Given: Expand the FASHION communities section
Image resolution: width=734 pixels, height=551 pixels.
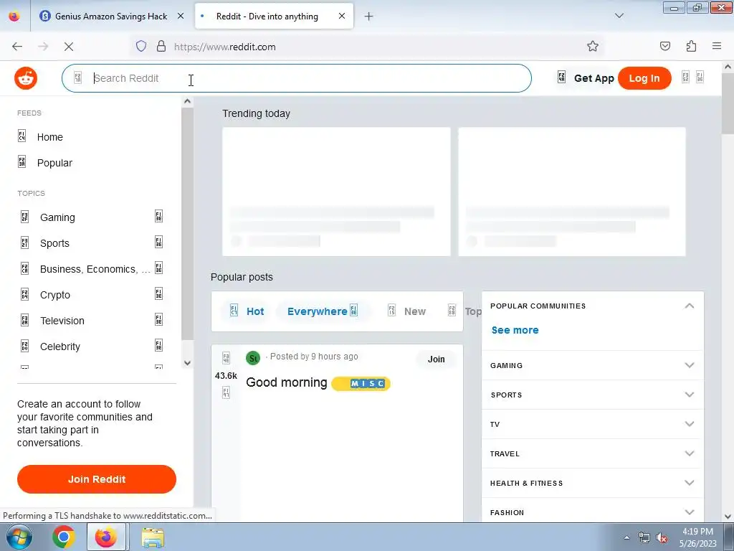Looking at the screenshot, I should pos(689,512).
